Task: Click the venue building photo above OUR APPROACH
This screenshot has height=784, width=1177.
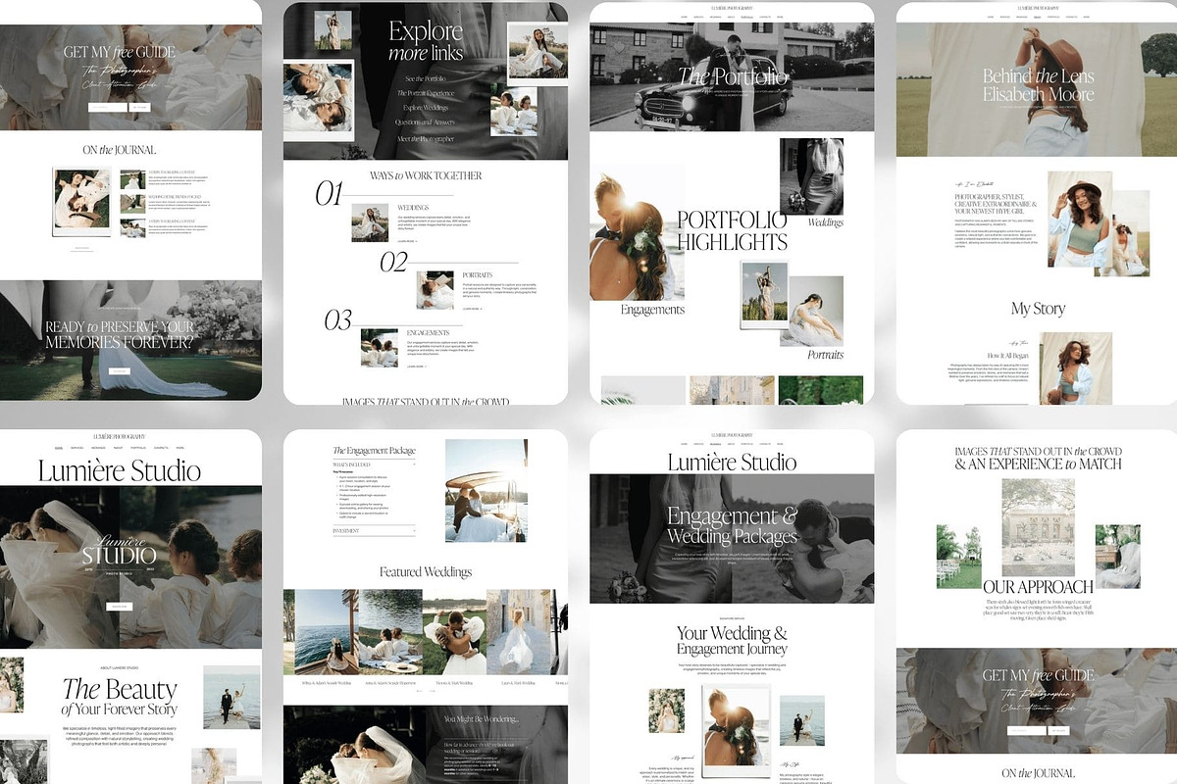Action: point(1038,526)
